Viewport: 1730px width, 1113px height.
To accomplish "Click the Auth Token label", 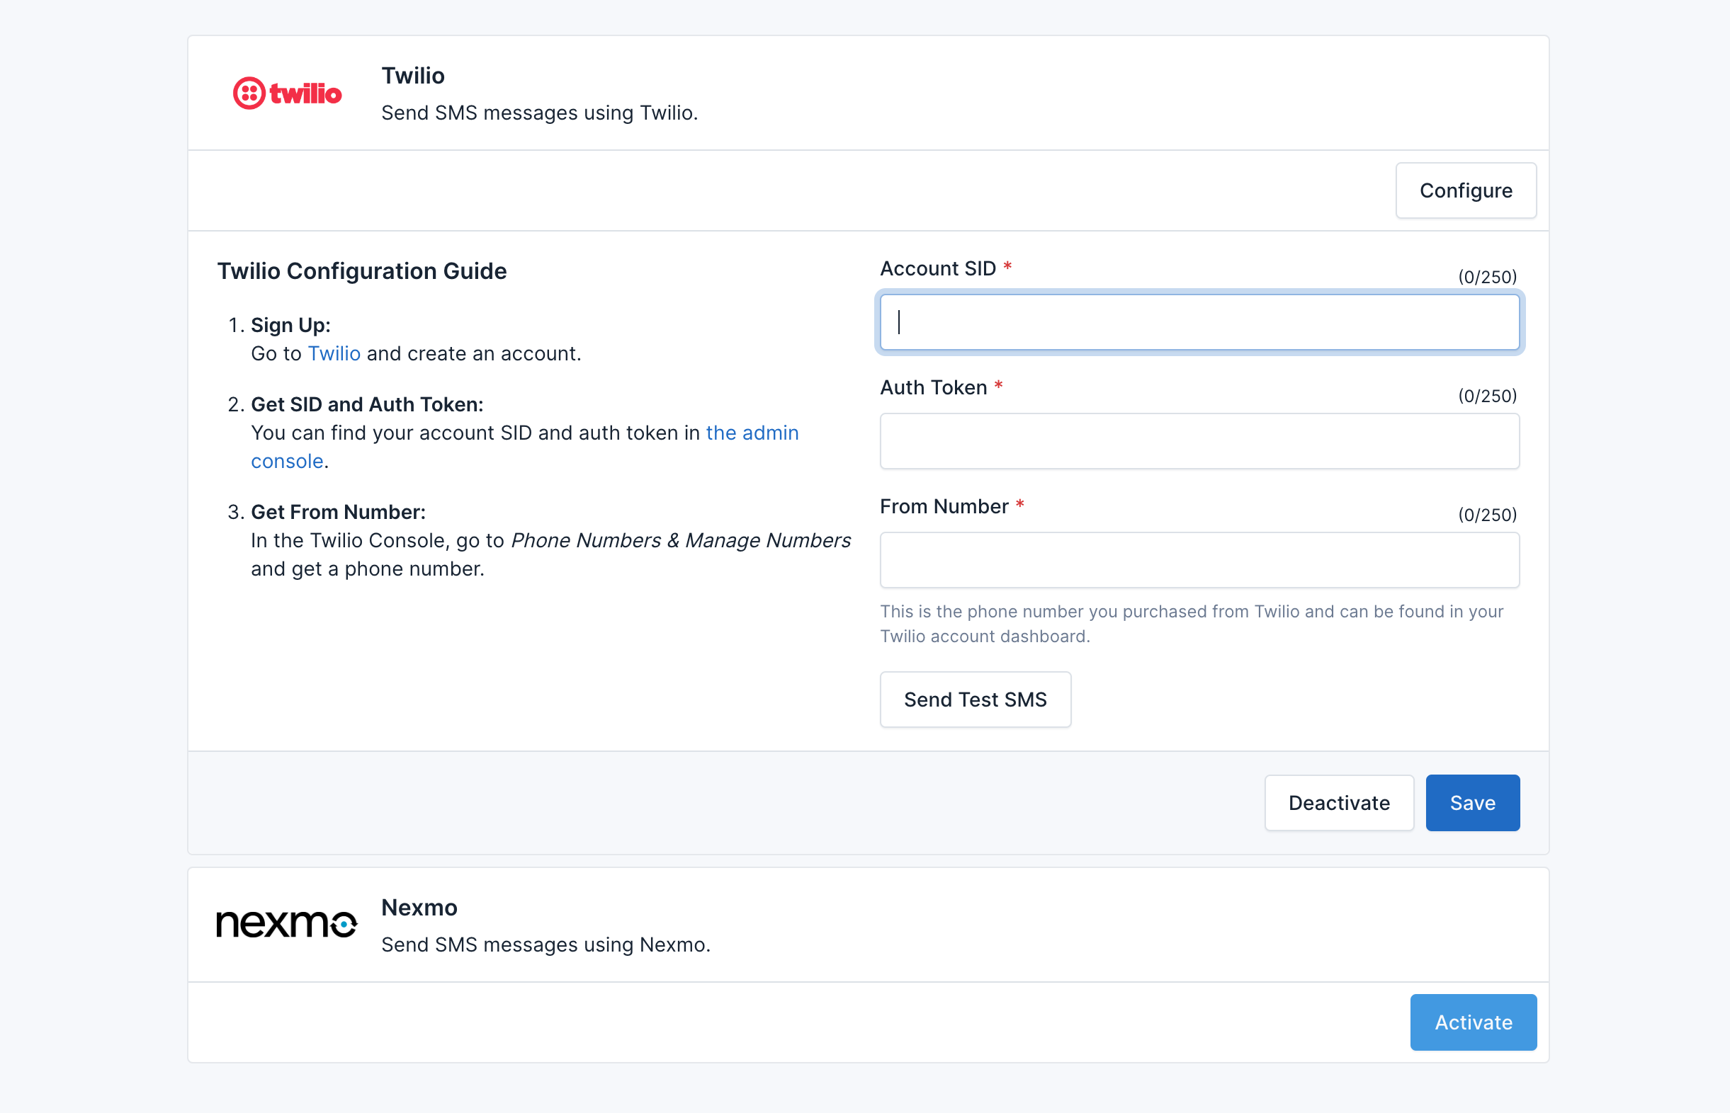I will pyautogui.click(x=932, y=388).
